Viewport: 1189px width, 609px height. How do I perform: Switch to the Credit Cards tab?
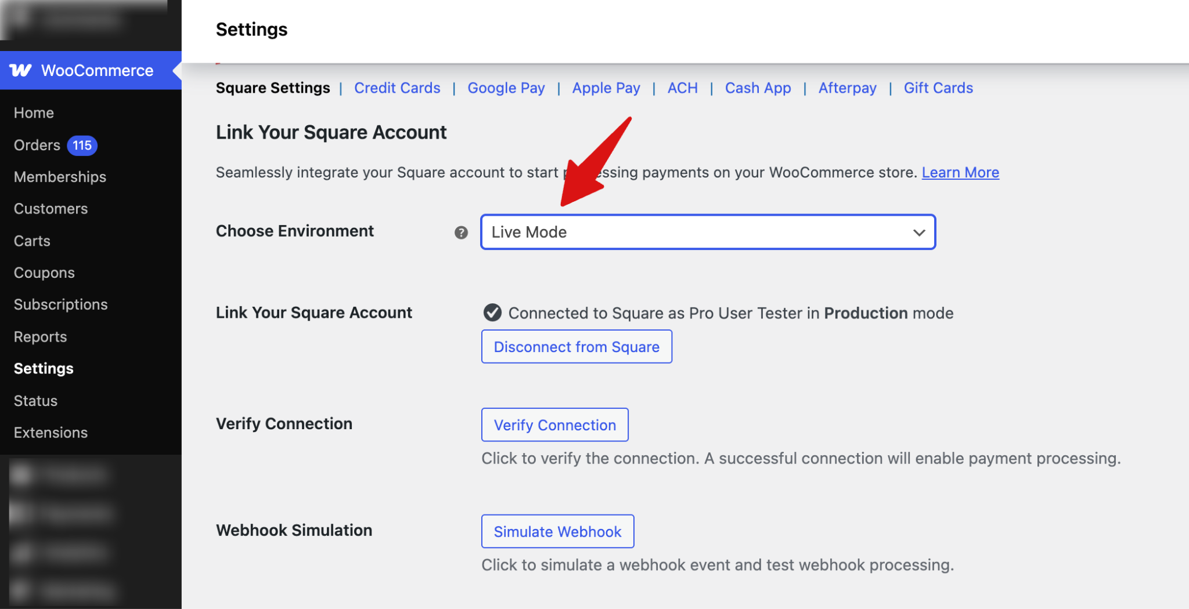[397, 88]
